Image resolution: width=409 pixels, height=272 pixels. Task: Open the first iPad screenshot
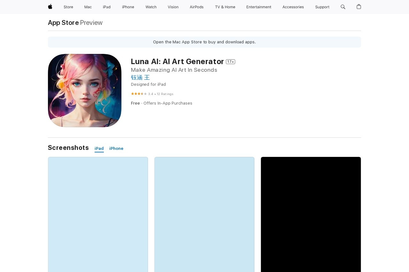(x=98, y=214)
